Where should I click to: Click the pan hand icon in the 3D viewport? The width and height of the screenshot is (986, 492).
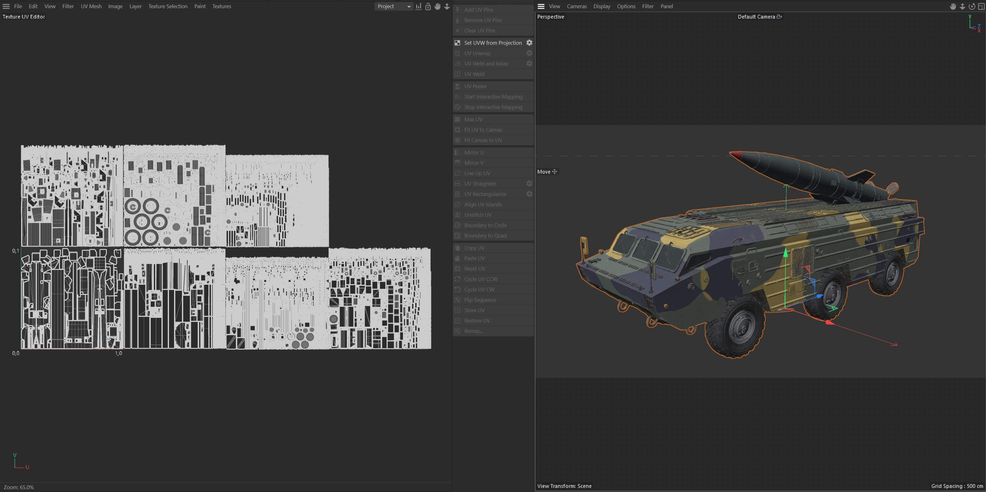[x=953, y=7]
